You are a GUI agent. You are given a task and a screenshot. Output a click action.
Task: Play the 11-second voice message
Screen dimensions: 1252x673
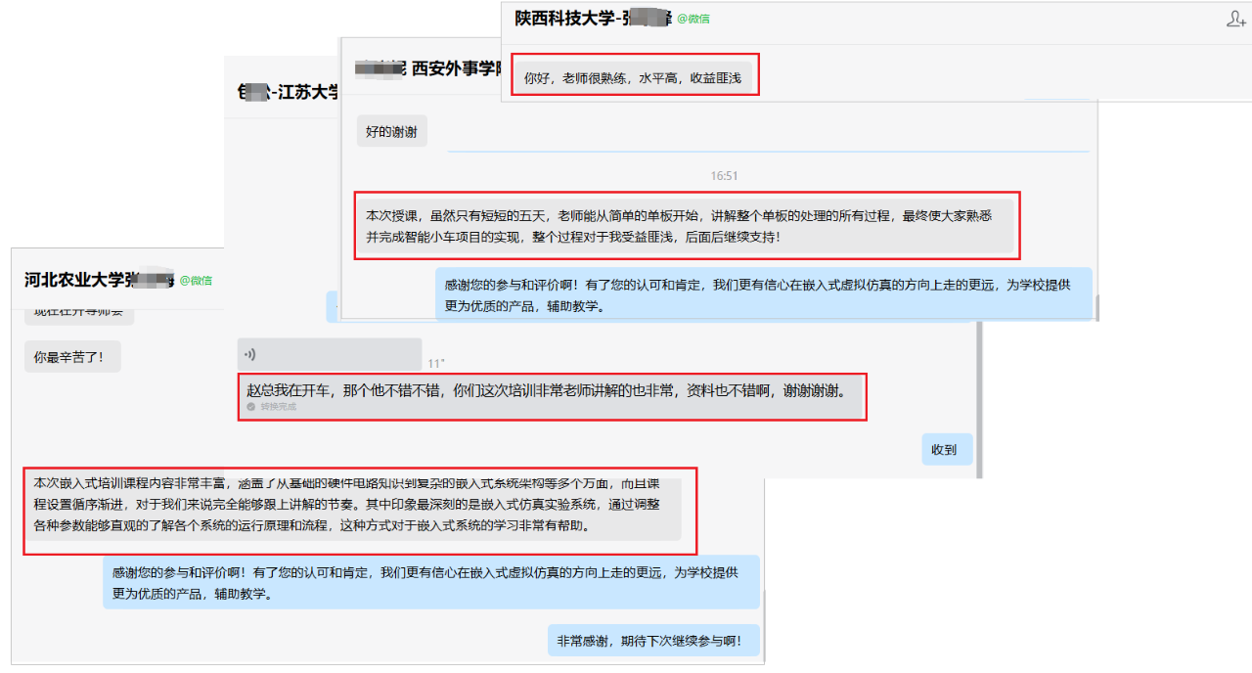pos(329,354)
